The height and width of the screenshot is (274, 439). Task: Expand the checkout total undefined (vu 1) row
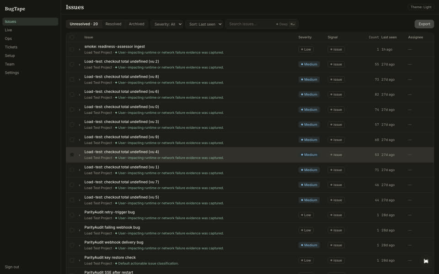click(80, 170)
